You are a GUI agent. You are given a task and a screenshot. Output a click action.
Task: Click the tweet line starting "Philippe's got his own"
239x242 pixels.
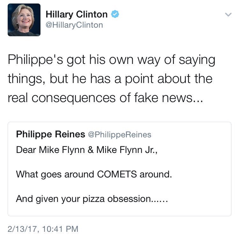111,60
